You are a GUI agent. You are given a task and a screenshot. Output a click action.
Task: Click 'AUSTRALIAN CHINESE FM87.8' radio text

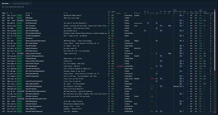[x=72, y=15]
